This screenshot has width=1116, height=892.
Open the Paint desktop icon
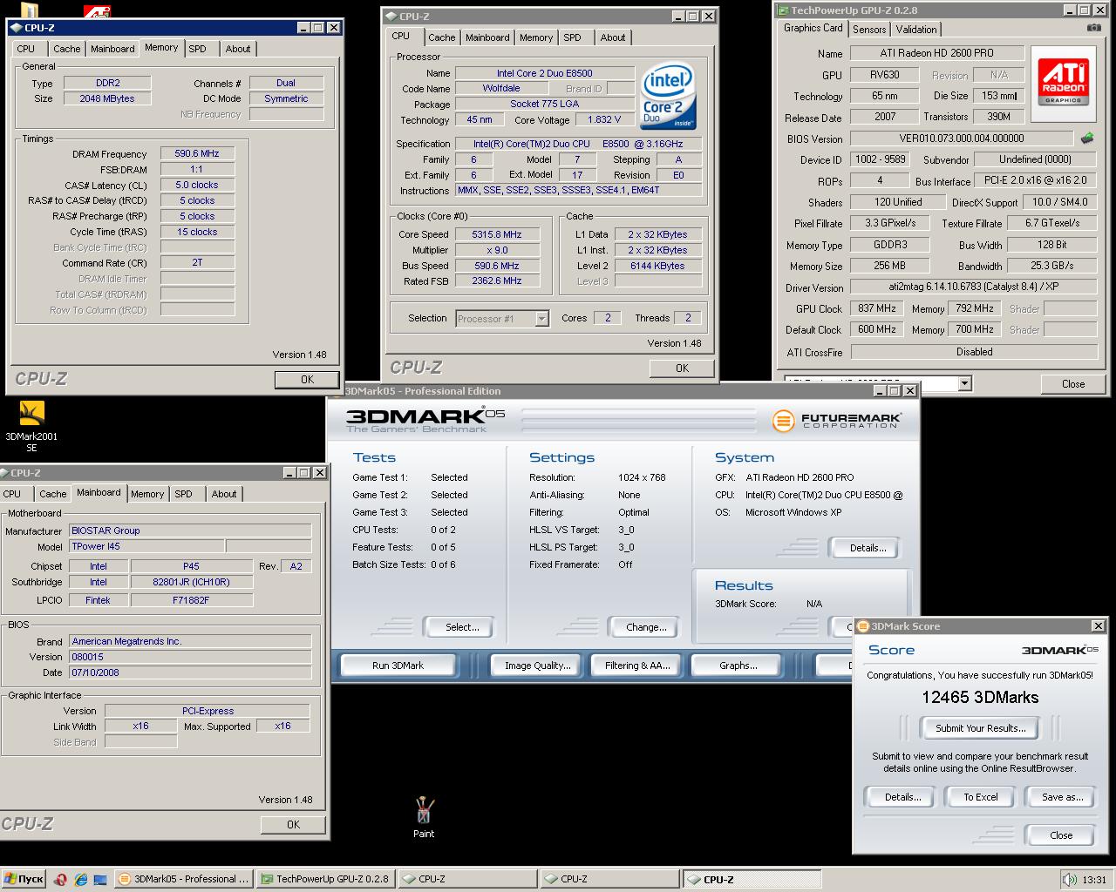(x=424, y=817)
